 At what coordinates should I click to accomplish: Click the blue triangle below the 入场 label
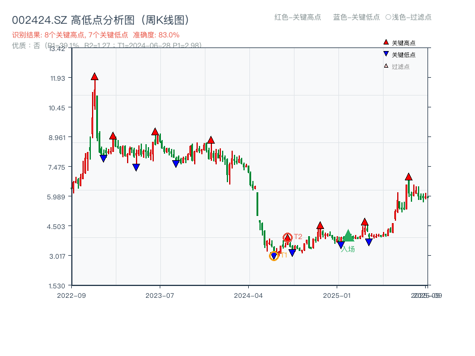tap(341, 244)
